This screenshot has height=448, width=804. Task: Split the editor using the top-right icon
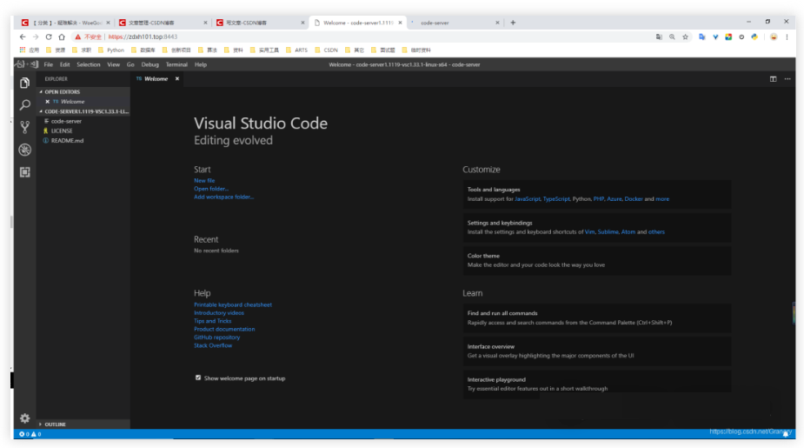tap(773, 79)
